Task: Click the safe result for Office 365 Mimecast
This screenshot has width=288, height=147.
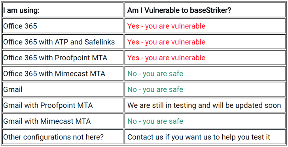Action: pos(155,74)
